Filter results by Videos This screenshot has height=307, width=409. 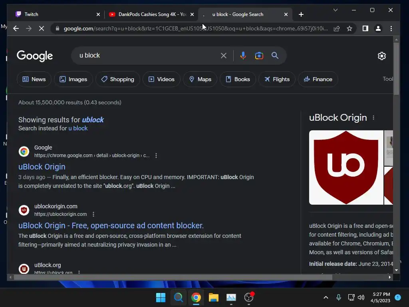point(161,79)
